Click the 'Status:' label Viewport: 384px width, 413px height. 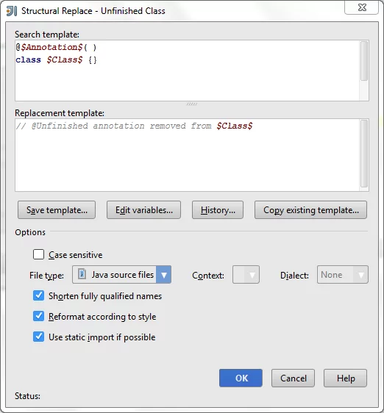click(x=27, y=396)
